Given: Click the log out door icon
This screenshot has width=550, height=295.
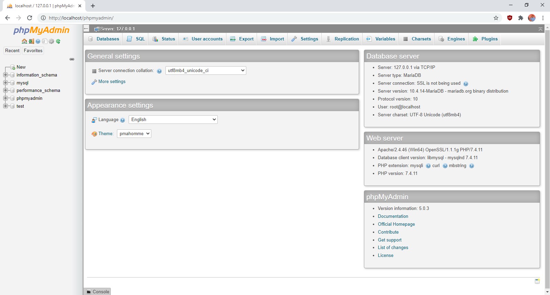Looking at the screenshot, I should coord(31,41).
